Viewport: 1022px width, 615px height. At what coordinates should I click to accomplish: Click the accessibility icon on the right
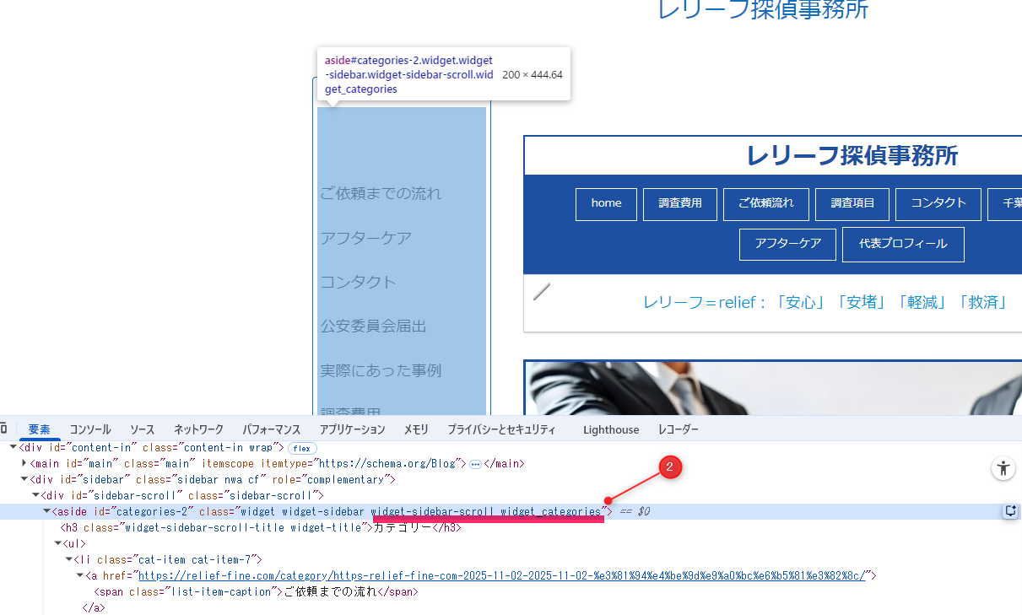[x=1003, y=469]
